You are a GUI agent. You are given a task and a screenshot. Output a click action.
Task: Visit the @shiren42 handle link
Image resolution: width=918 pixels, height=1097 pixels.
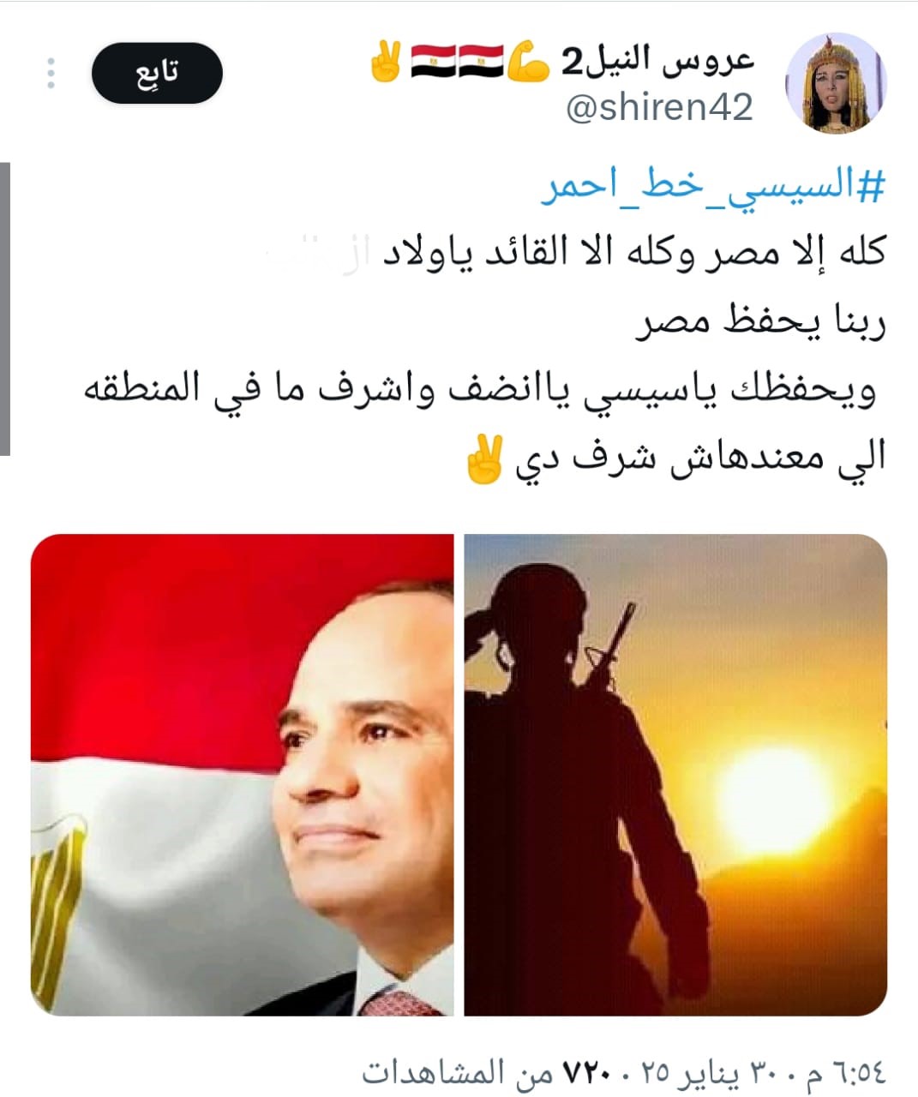coord(659,108)
